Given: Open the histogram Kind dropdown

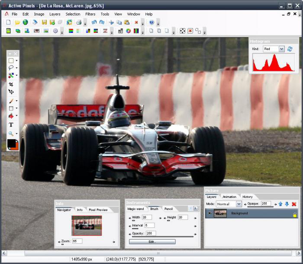Looking at the screenshot, I should 281,49.
